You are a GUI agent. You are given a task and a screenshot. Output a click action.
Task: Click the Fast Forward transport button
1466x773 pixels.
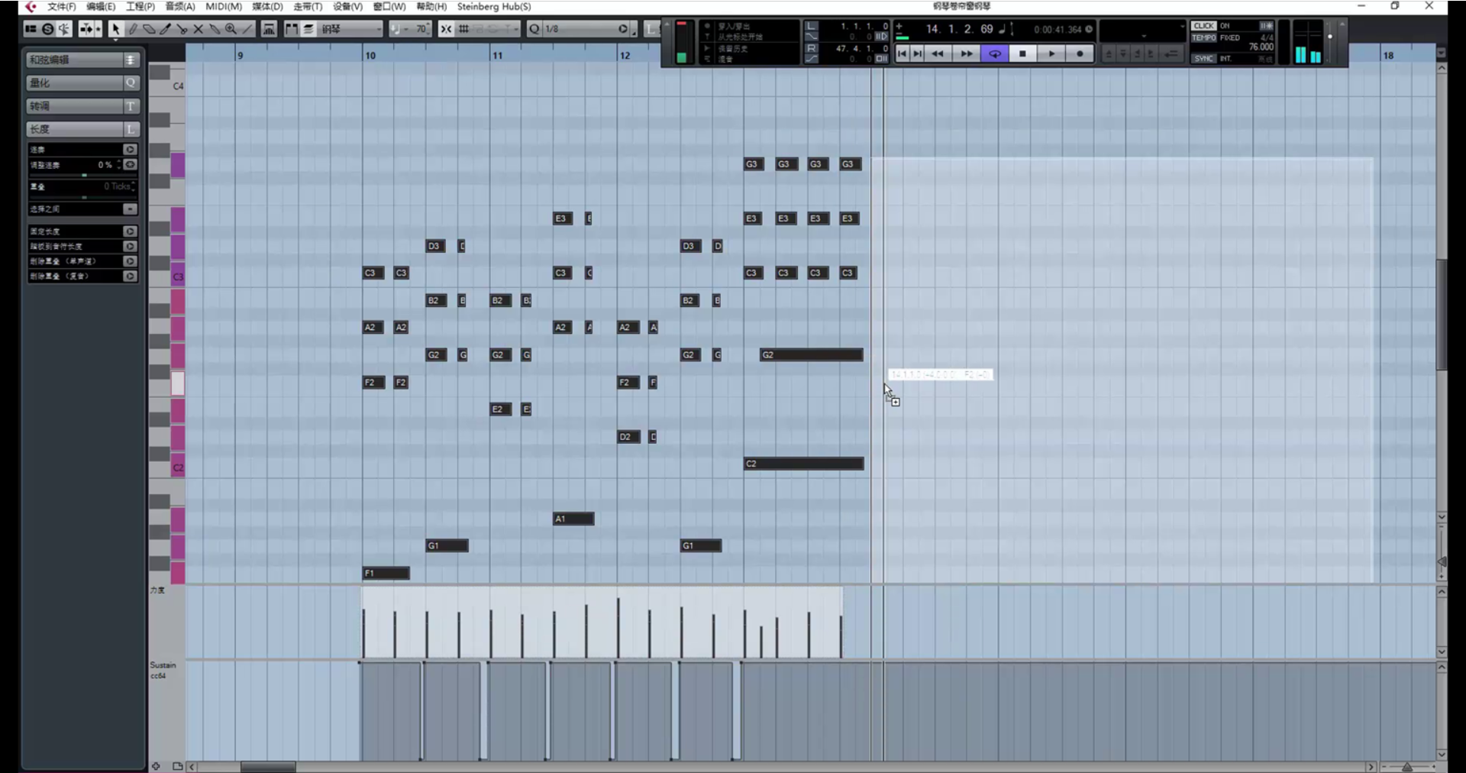coord(966,53)
